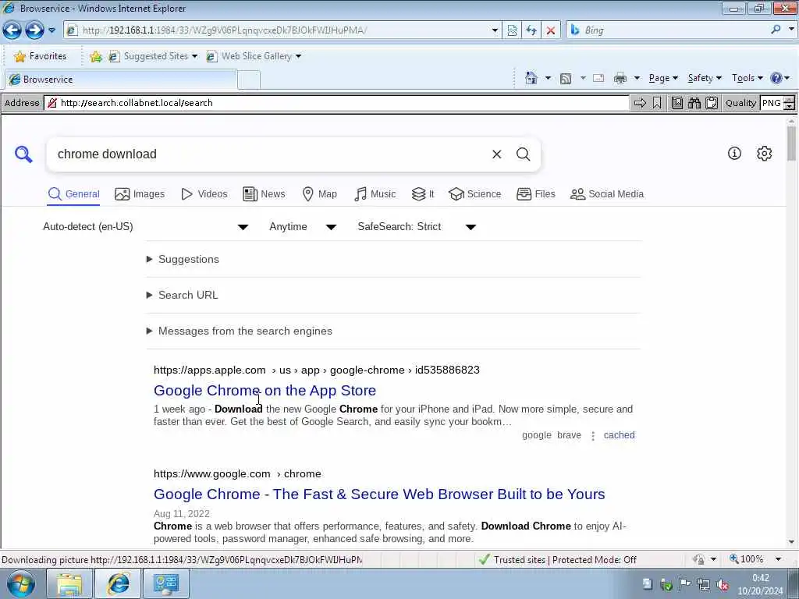
Task: Click the Action Center flag tray icon
Action: coord(684,583)
